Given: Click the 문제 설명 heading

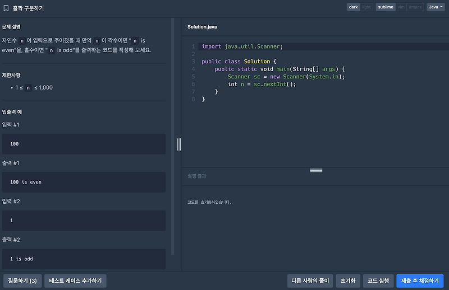Looking at the screenshot, I should click(x=11, y=27).
